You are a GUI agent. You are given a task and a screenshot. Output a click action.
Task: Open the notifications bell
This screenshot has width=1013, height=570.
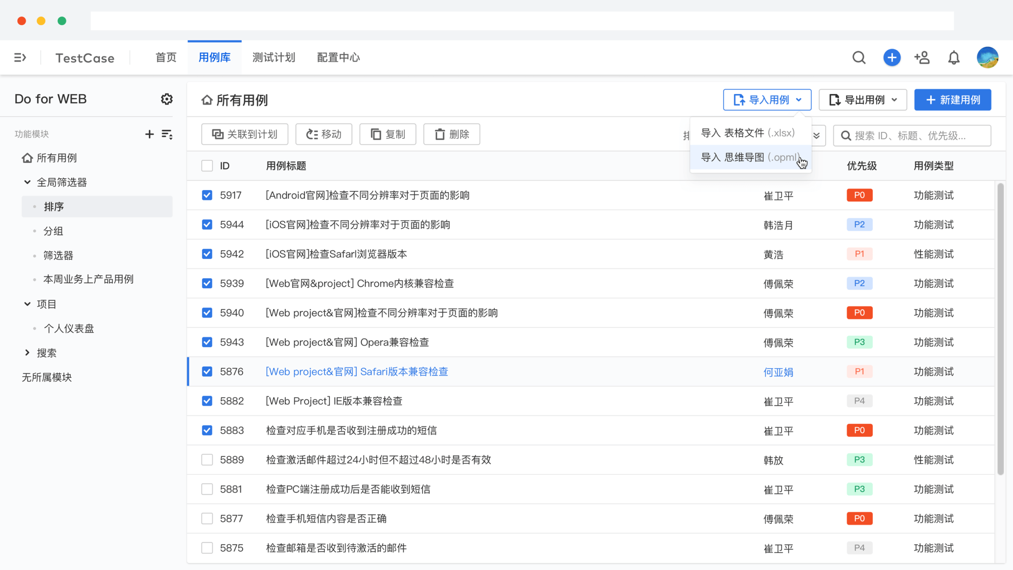[x=954, y=58]
